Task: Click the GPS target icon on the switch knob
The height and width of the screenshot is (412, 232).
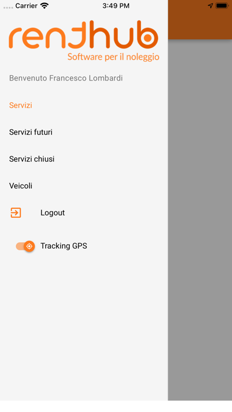Action: [30, 246]
